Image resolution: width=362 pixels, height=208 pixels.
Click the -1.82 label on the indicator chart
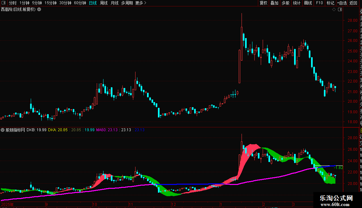coord(338,168)
